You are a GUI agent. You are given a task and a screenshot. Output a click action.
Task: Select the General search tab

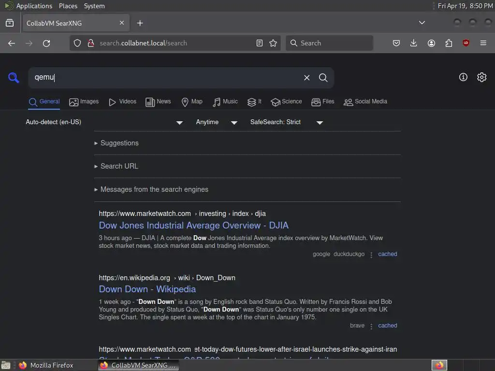(44, 101)
